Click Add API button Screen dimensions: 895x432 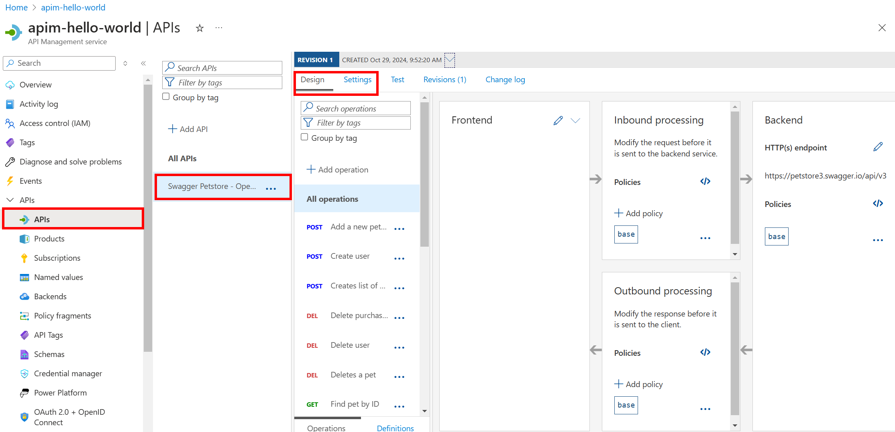[188, 129]
